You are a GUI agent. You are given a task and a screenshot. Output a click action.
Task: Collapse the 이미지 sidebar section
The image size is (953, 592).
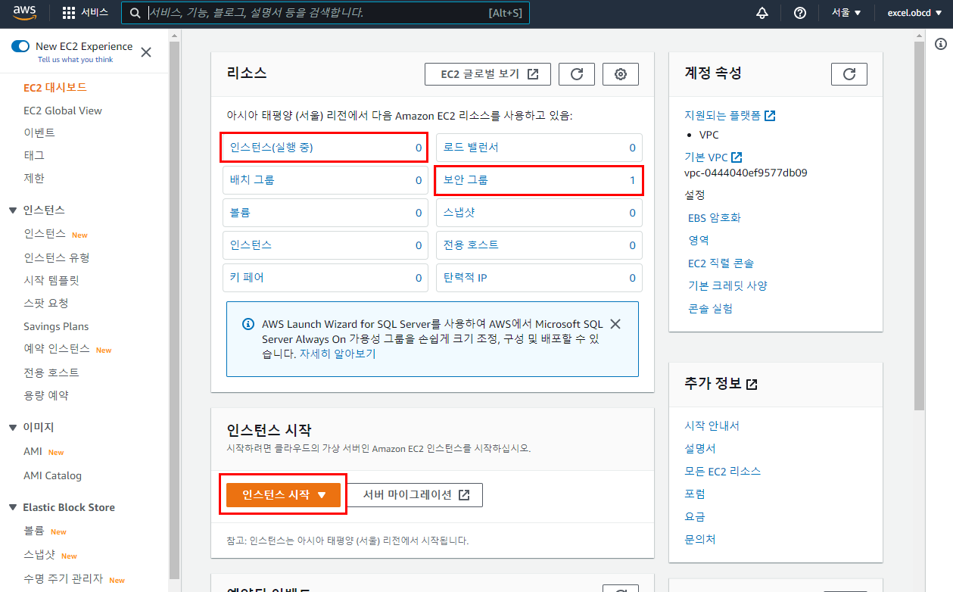point(13,428)
